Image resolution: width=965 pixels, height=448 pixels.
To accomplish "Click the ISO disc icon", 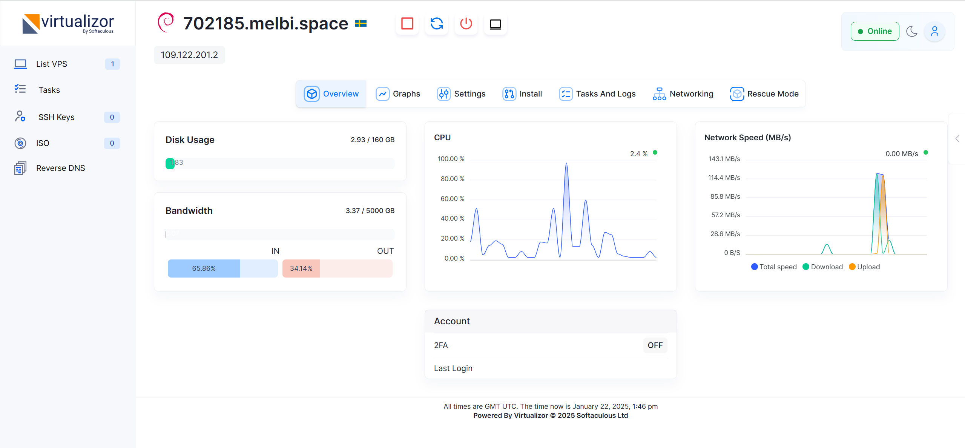I will coord(20,143).
